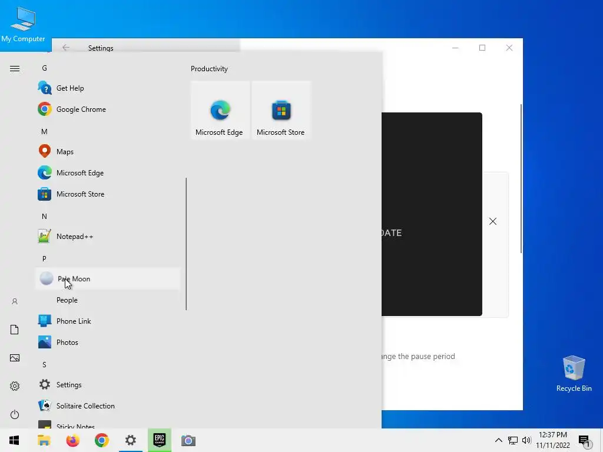The height and width of the screenshot is (452, 603).
Task: Open Maps app in Start menu
Action: point(108,151)
